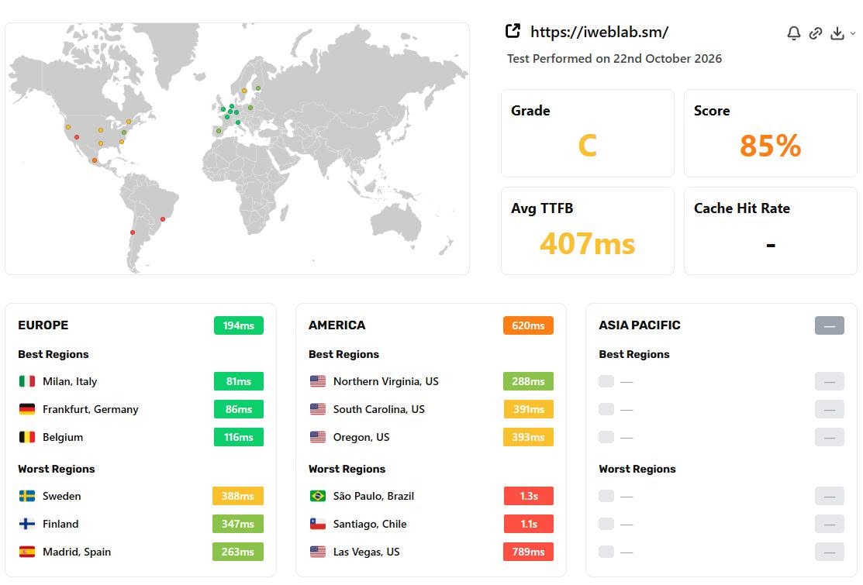The width and height of the screenshot is (863, 585).
Task: Click the 116ms value for Belgium
Action: tap(238, 437)
